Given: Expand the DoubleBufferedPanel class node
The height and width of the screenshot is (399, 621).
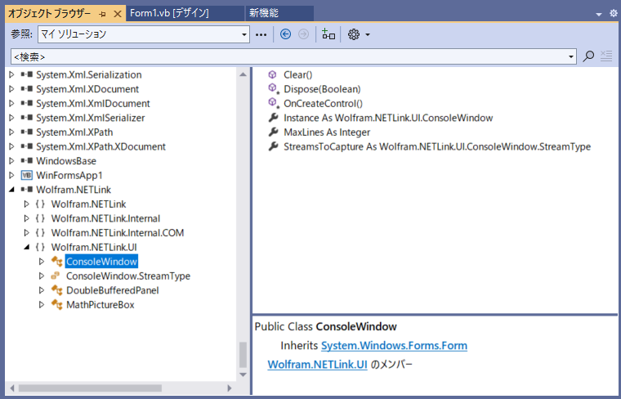Looking at the screenshot, I should coord(42,290).
